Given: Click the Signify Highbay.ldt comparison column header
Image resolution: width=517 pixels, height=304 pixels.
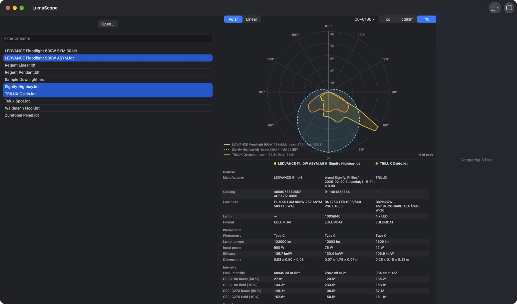Looking at the screenshot, I should click(x=344, y=163).
